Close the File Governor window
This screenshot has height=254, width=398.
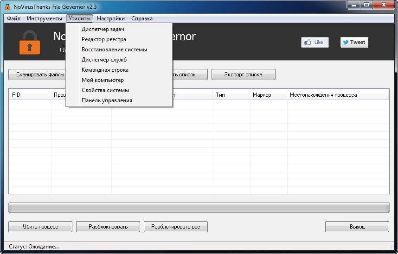coord(384,5)
